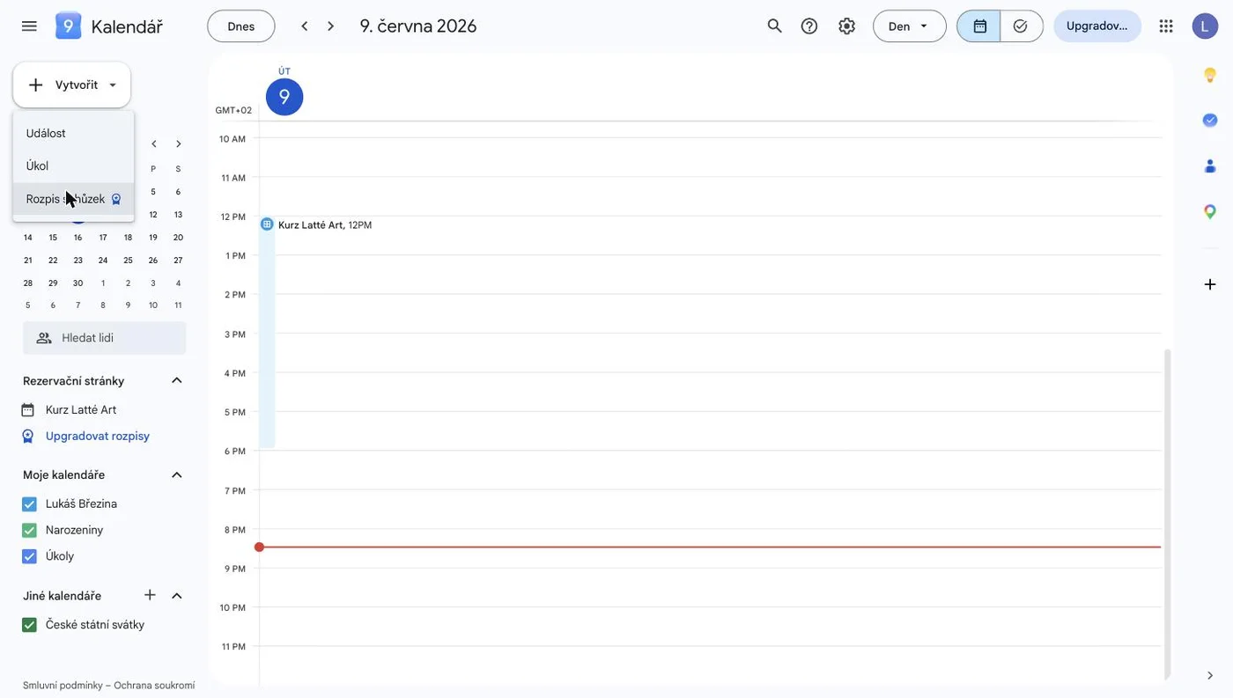Image resolution: width=1233 pixels, height=698 pixels.
Task: Open Contacts in side panel
Action: [x=1210, y=165]
